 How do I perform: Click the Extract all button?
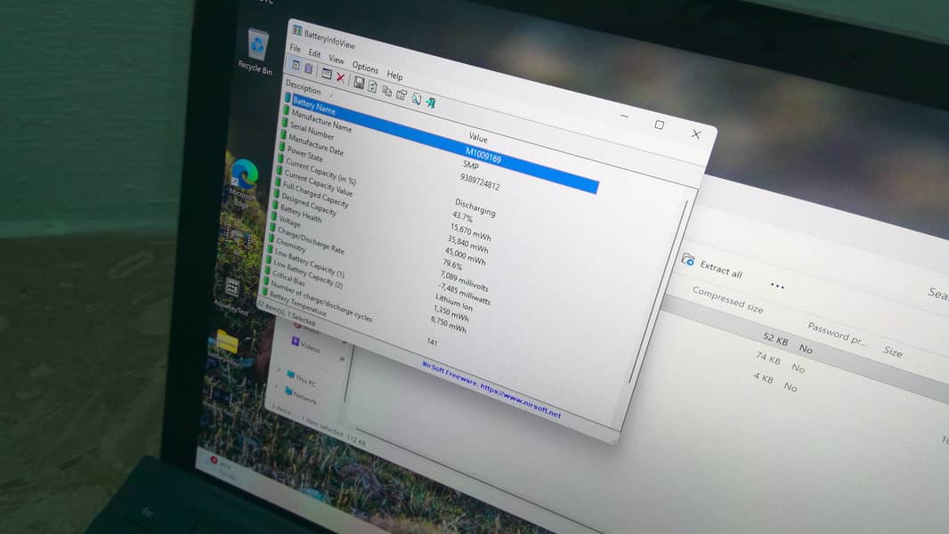point(712,267)
